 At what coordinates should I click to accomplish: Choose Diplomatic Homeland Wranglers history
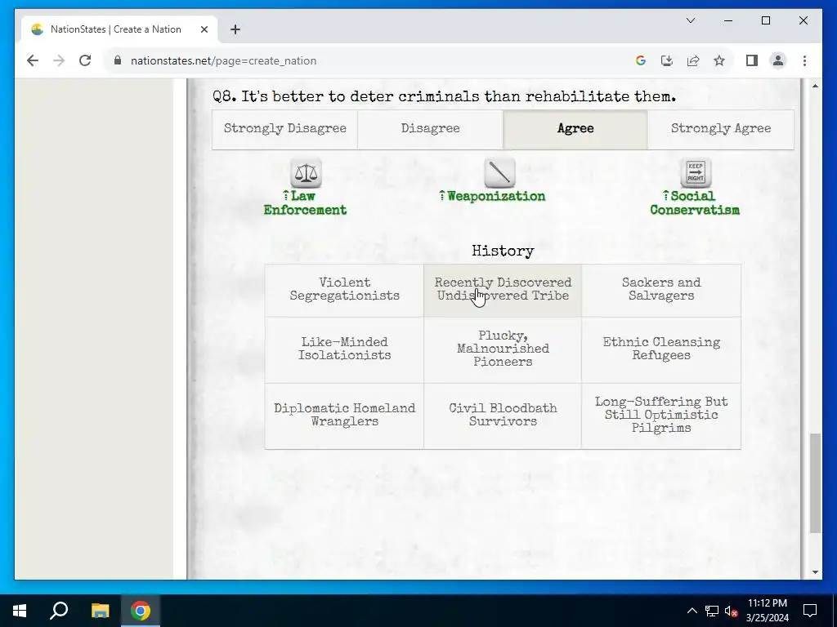(x=344, y=416)
